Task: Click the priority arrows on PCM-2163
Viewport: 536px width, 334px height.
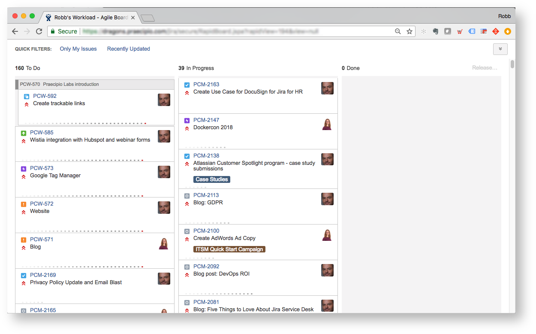Action: point(187,93)
